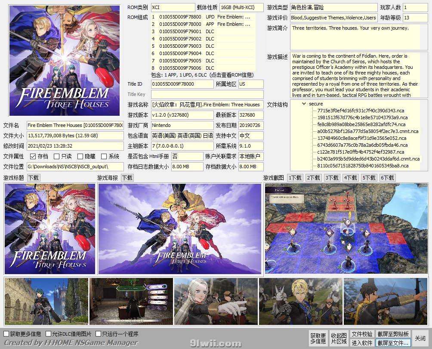Select tree file 8110c05d7151828750b8401605345ba8.nca

coord(363,166)
